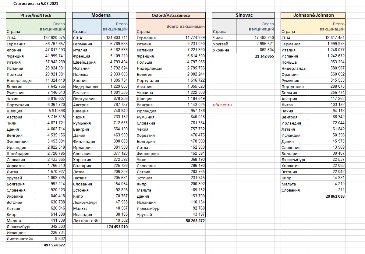Select the title cell 'Статистика на 5.07.2021'
365x254 pixels.
(36, 3)
